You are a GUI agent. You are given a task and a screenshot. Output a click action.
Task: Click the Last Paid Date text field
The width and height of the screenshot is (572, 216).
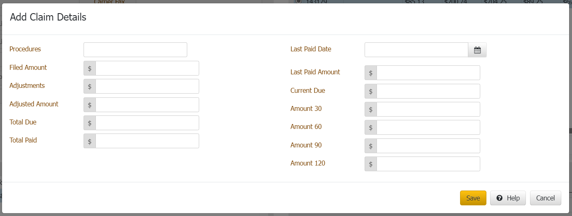(416, 50)
